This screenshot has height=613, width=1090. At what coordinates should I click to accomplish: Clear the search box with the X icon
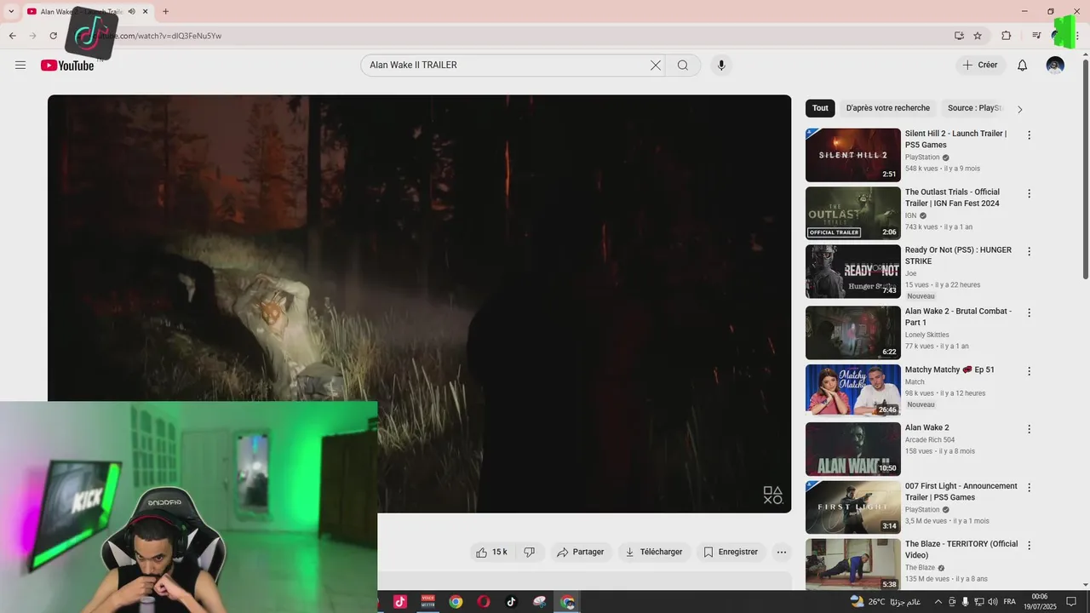coord(656,66)
